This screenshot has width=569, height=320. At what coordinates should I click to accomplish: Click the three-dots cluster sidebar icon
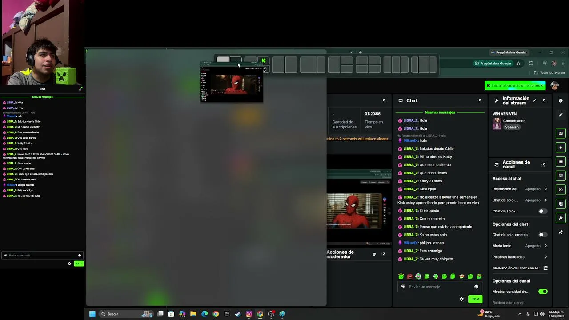[x=561, y=232]
